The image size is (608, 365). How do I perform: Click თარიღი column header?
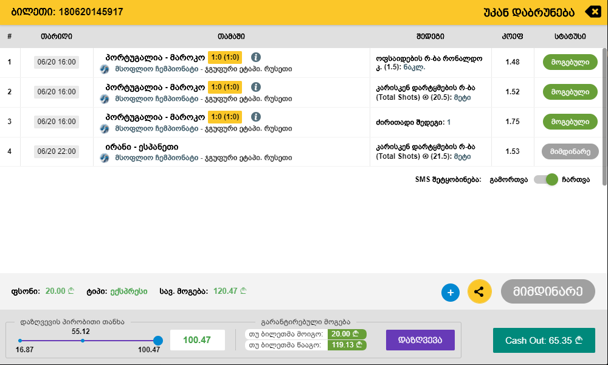pos(56,36)
